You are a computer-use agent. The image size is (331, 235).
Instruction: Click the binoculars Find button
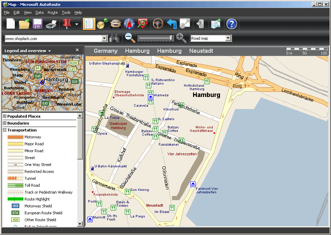[x=114, y=38]
